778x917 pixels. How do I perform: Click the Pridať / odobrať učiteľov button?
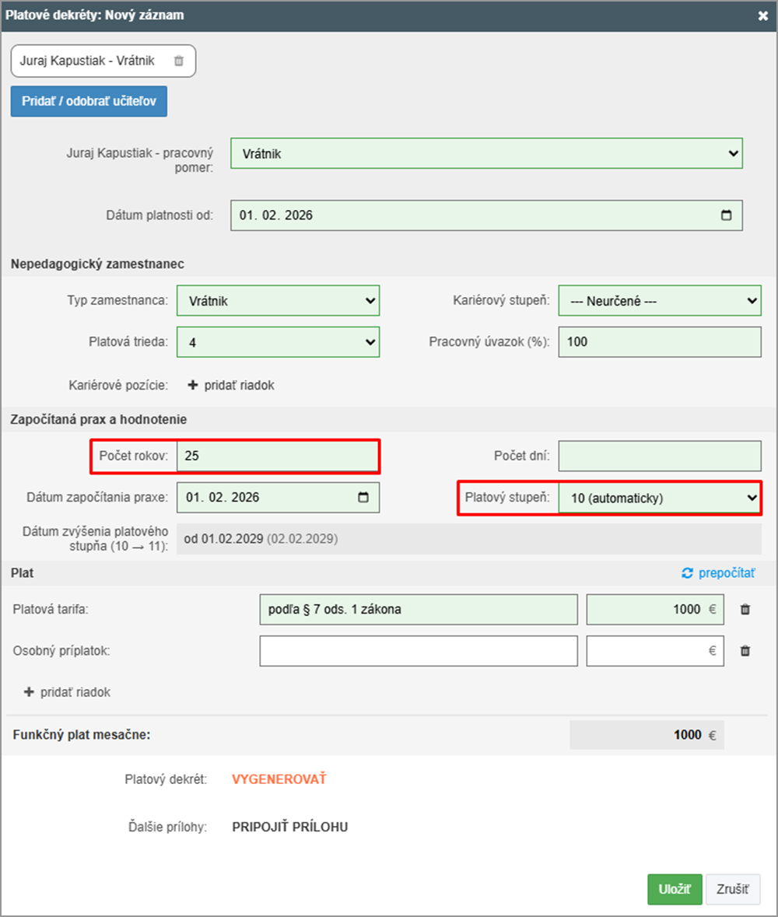(x=89, y=101)
